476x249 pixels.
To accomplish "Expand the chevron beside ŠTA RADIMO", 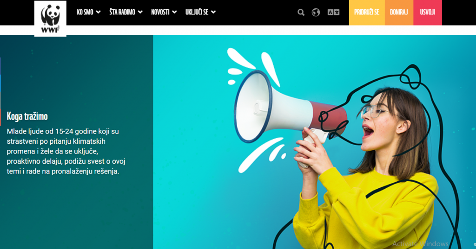I will 140,12.
